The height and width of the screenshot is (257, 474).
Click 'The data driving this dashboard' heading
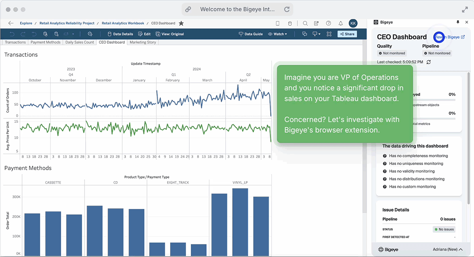tap(415, 146)
